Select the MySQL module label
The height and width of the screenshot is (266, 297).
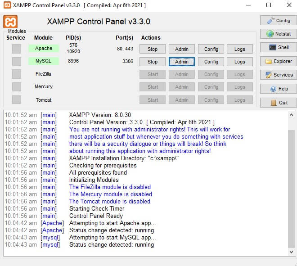click(x=44, y=61)
